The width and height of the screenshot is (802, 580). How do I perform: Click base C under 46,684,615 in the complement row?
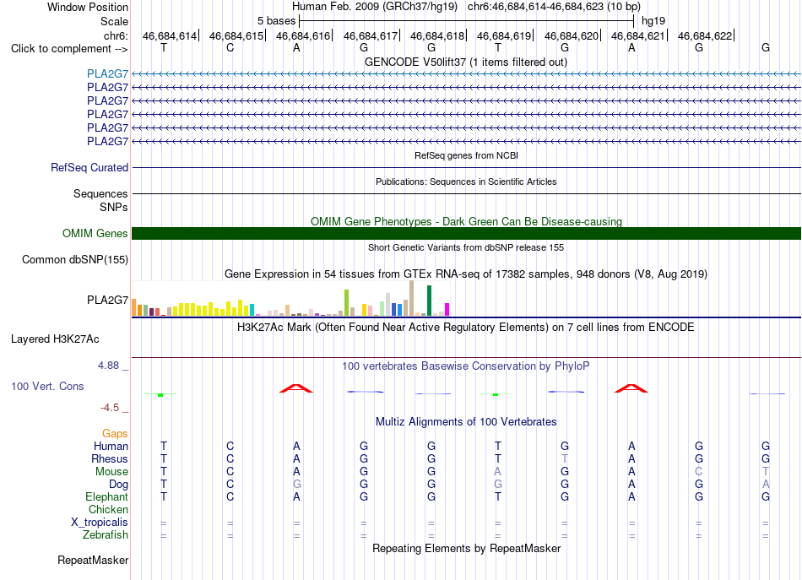point(230,48)
